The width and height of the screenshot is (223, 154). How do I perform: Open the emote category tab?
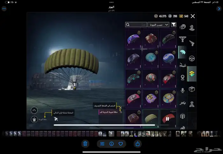point(183,26)
